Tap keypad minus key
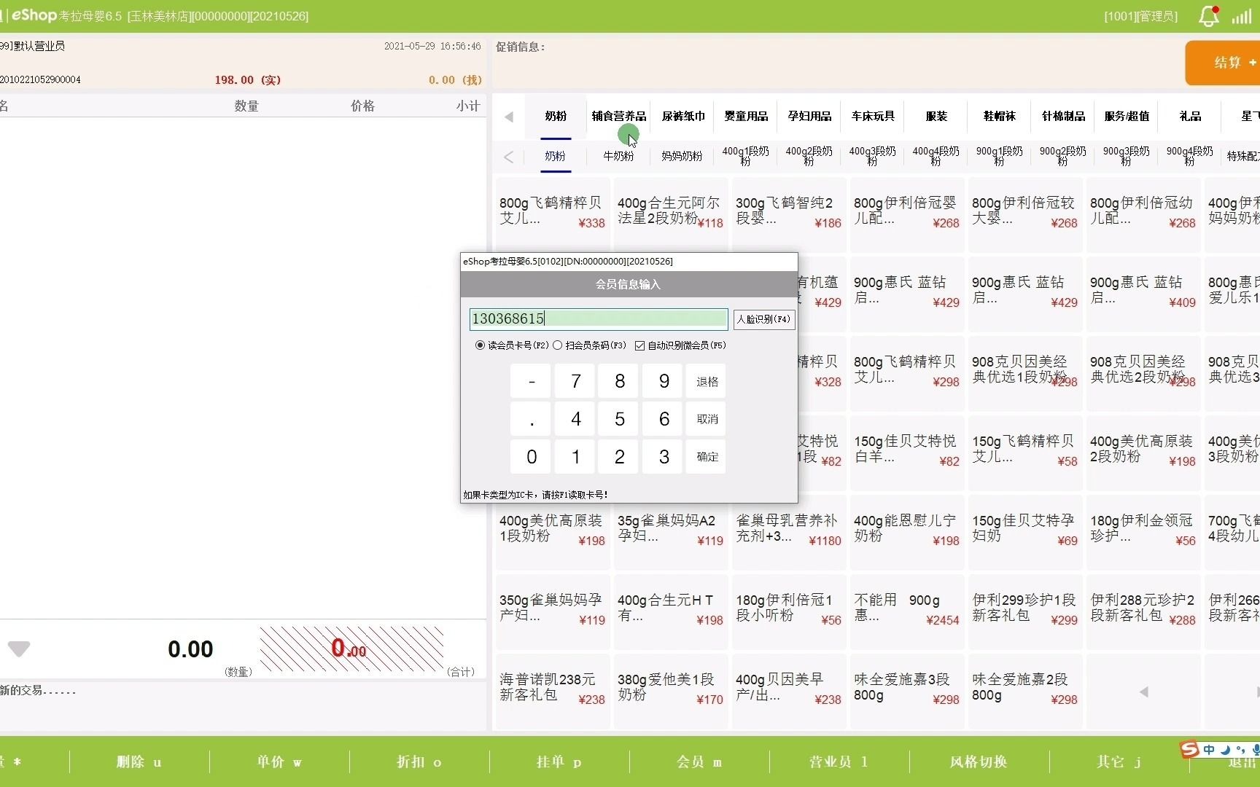Image resolution: width=1260 pixels, height=787 pixels. [532, 381]
